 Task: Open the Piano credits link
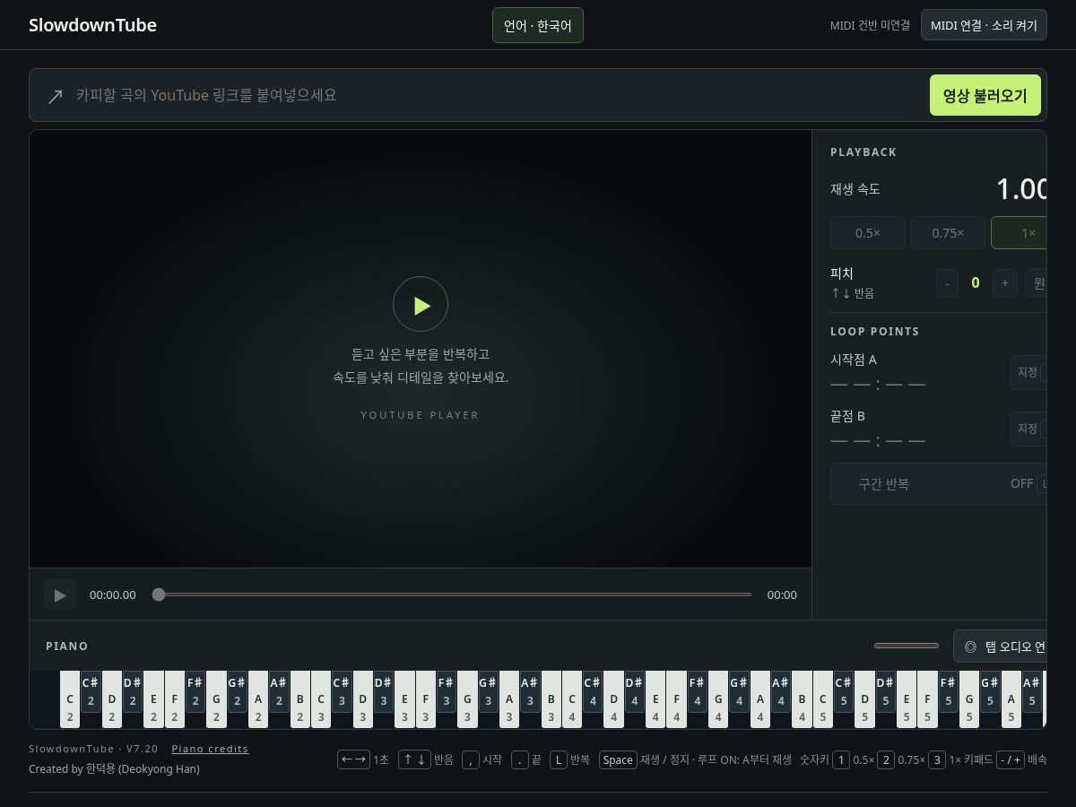(210, 749)
